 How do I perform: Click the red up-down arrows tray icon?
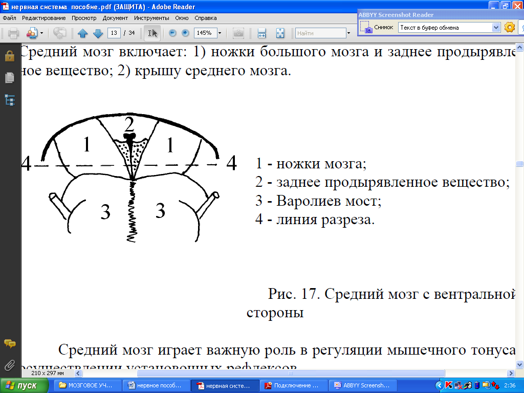coord(495,386)
